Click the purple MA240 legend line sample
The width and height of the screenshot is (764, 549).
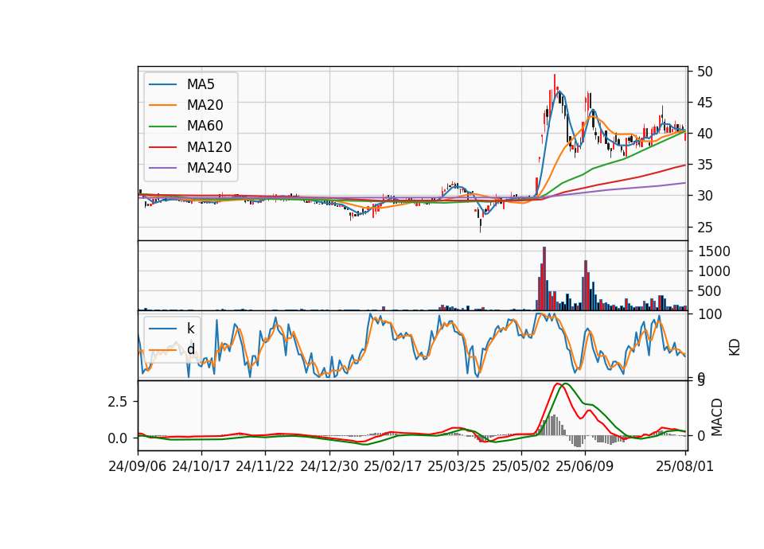[x=162, y=168]
